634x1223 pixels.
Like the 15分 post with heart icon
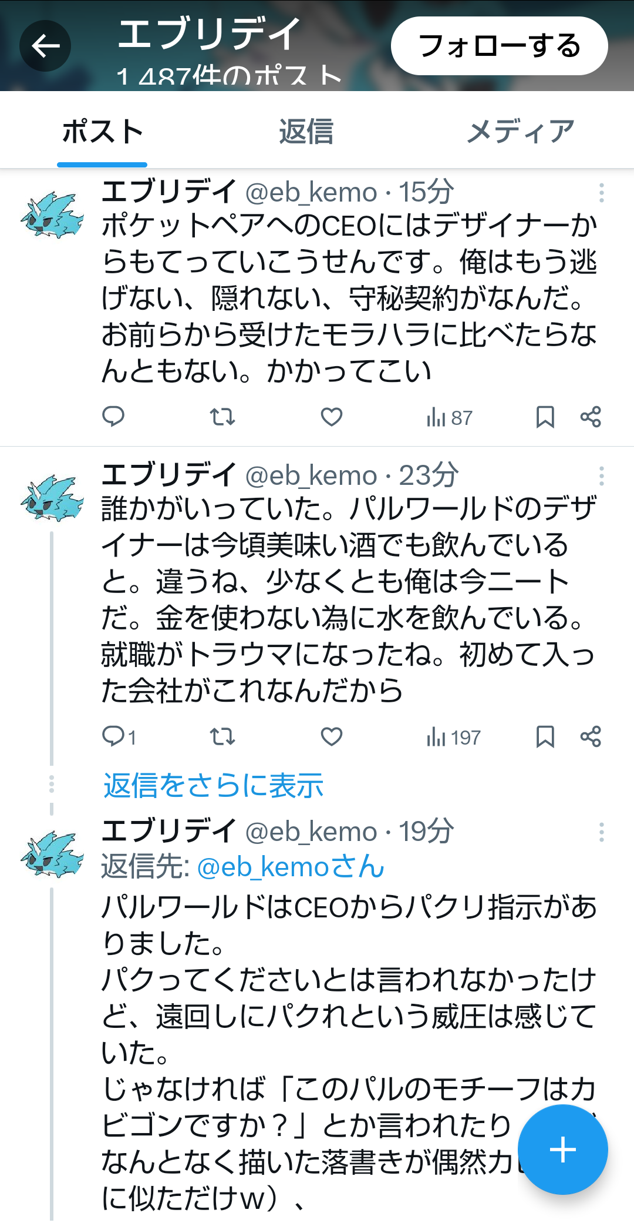pos(332,417)
